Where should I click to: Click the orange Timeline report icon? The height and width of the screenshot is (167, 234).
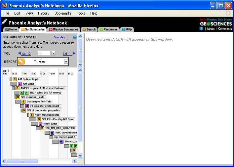21,62
